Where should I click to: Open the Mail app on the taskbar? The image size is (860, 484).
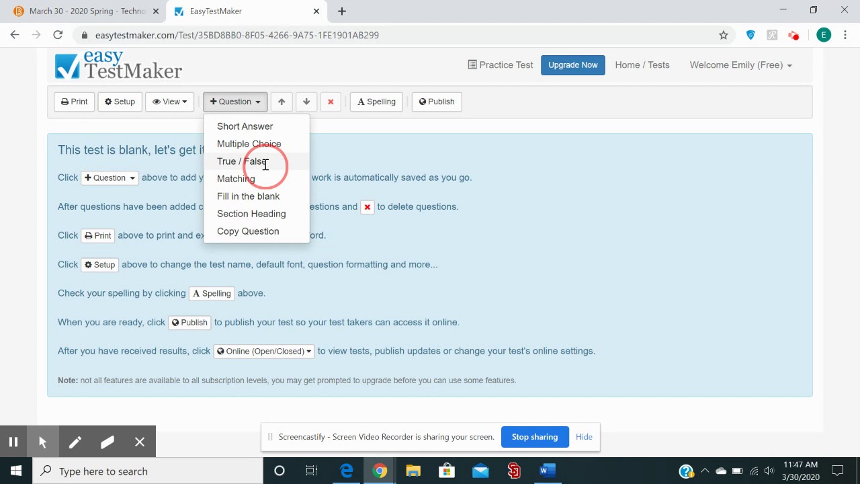coord(480,471)
